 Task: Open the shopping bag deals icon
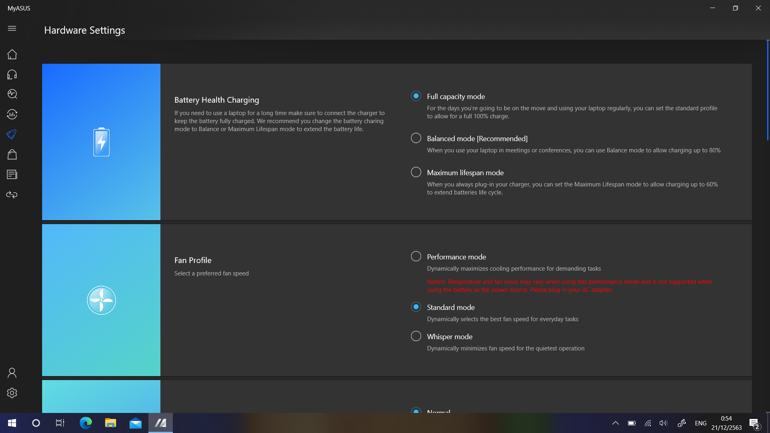(x=12, y=154)
